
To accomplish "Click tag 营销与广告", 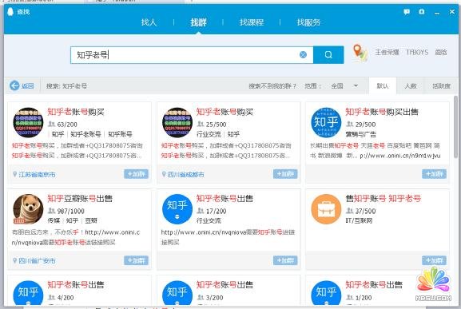I will [x=360, y=134].
